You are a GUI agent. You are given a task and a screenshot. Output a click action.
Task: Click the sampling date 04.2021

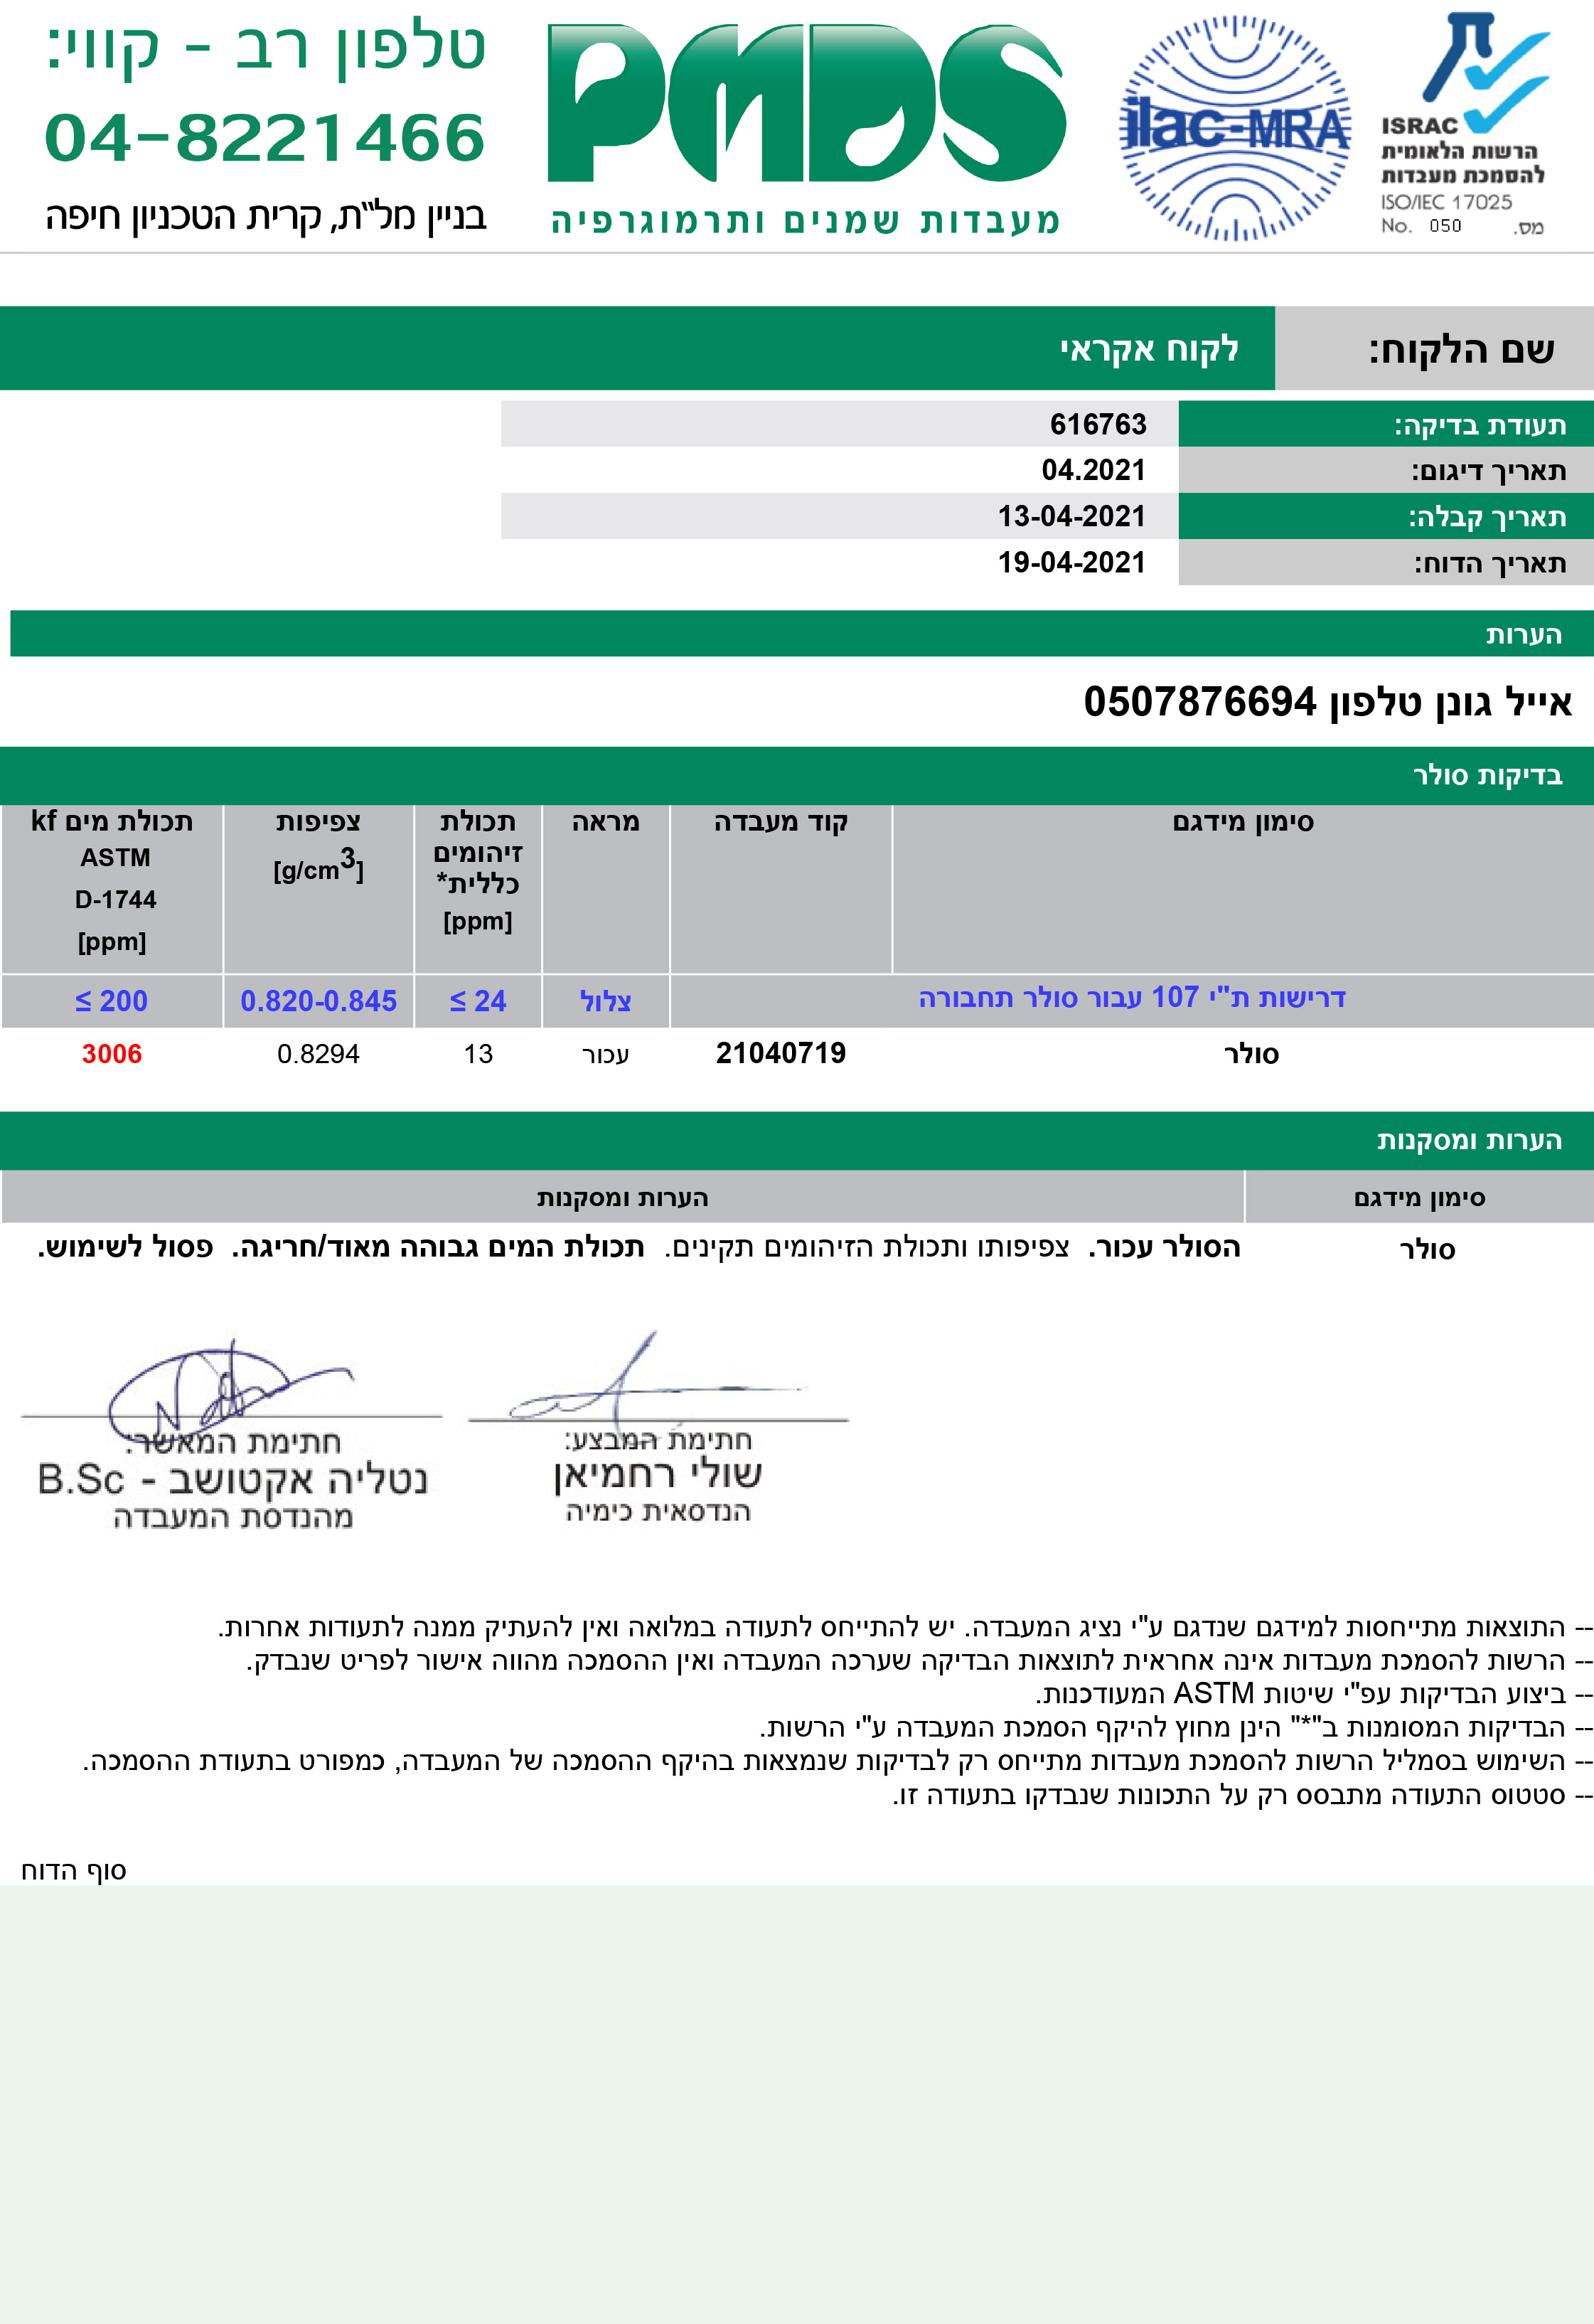[x=1092, y=470]
